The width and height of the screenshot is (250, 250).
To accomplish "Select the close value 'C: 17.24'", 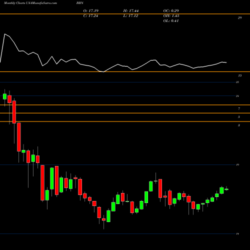I will pyautogui.click(x=90, y=16).
